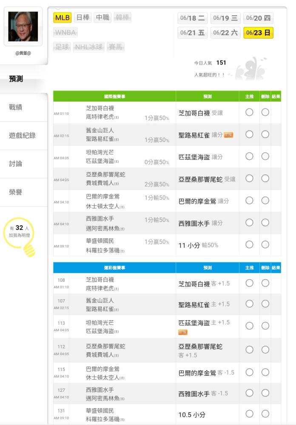Open 遊戲紀錄 in the left sidebar

22,136
